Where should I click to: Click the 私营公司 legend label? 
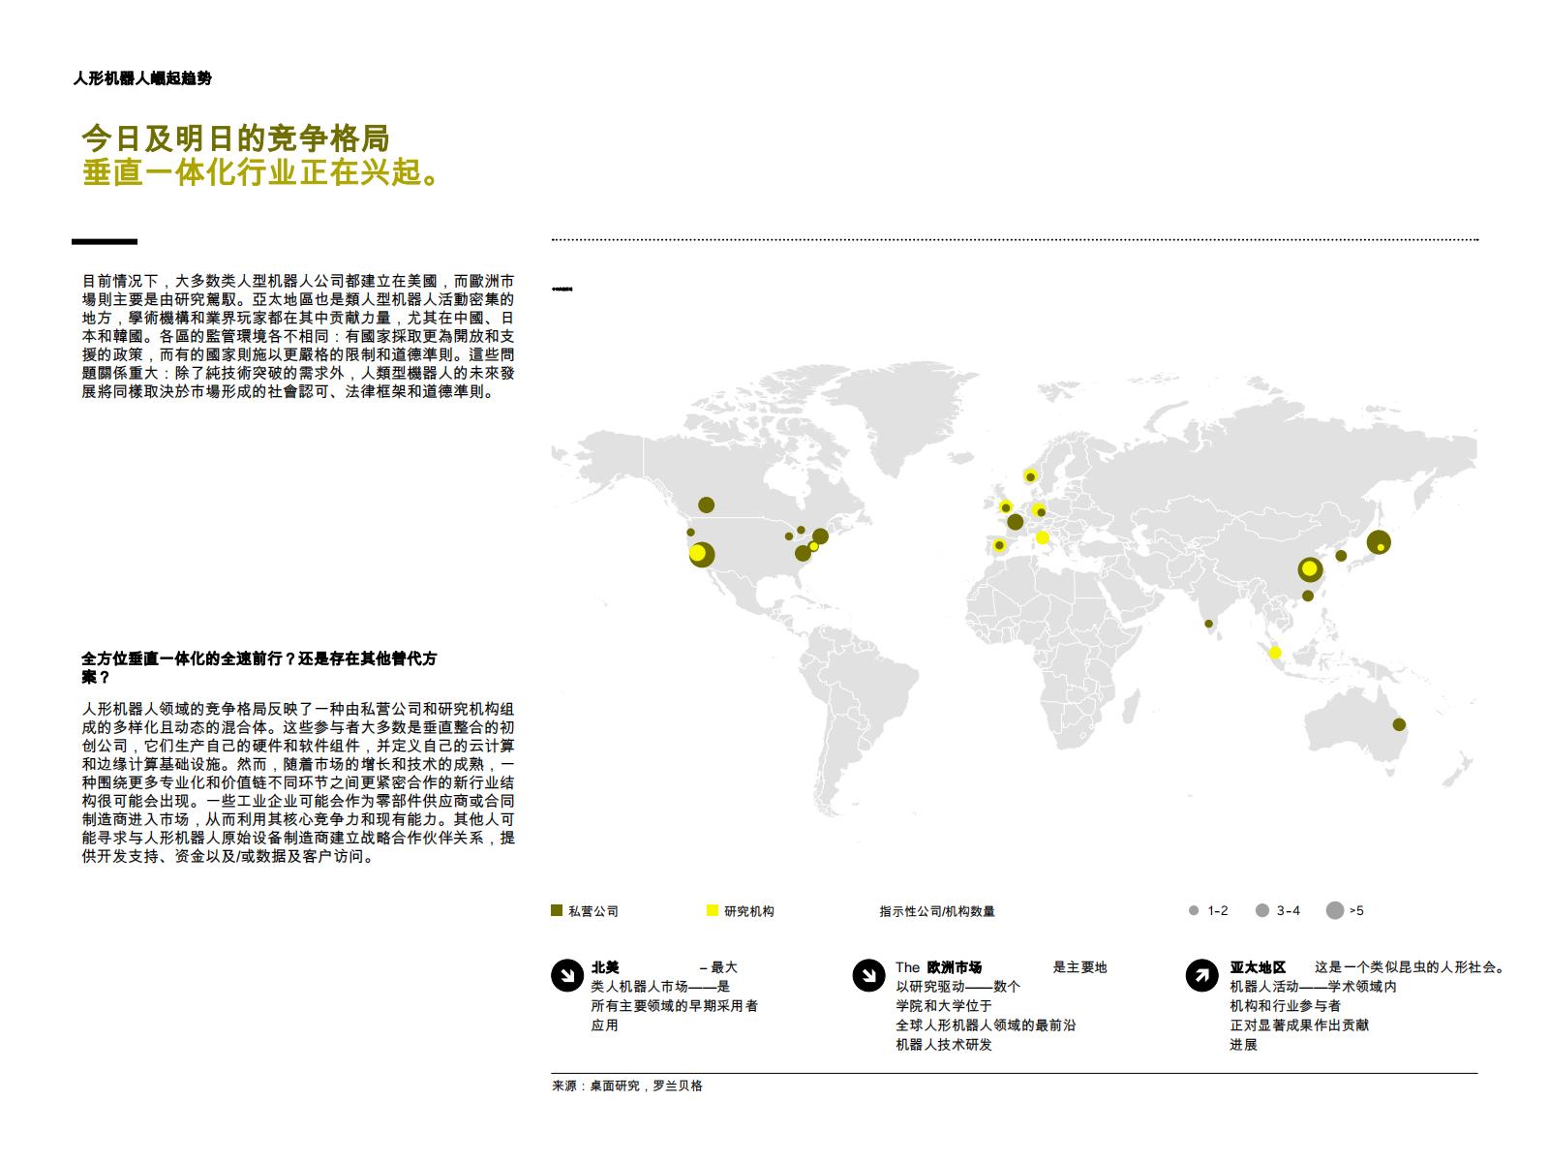tap(593, 911)
